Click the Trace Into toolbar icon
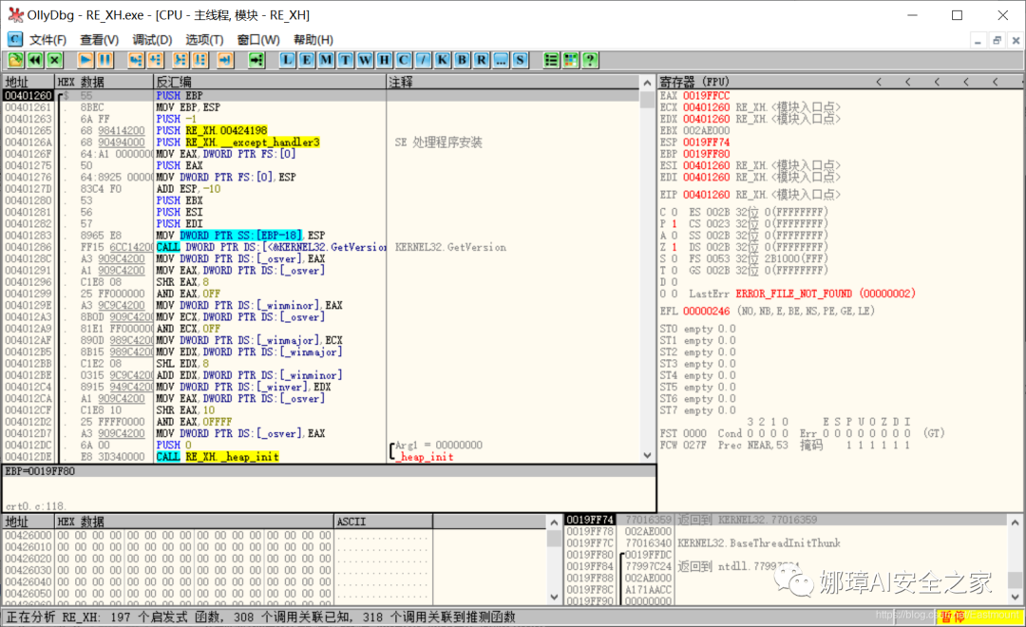1026x627 pixels. [180, 60]
